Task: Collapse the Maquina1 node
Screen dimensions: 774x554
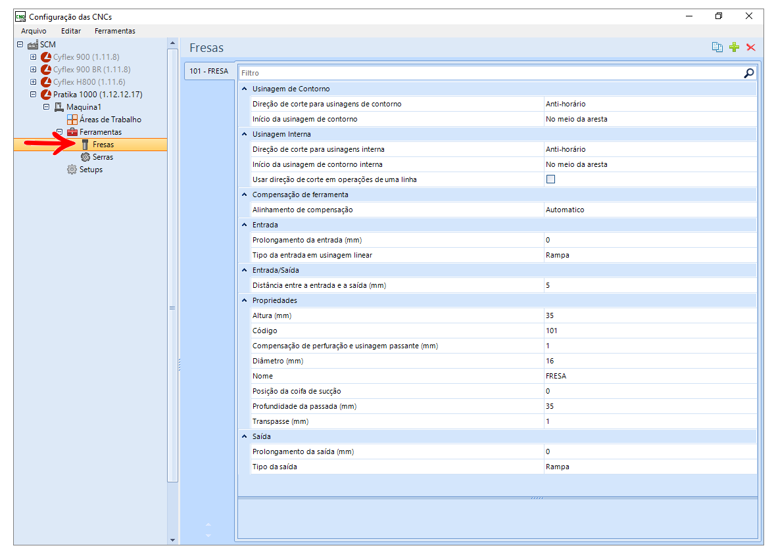Action: tap(46, 106)
